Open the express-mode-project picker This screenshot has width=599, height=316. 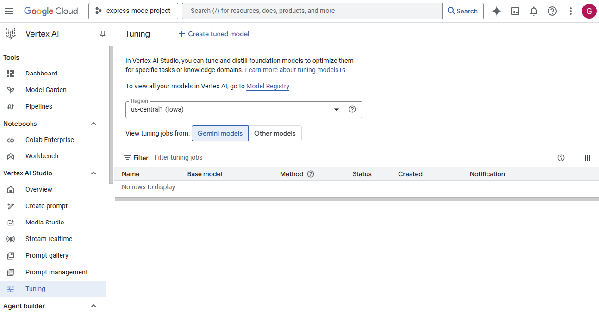click(x=133, y=11)
